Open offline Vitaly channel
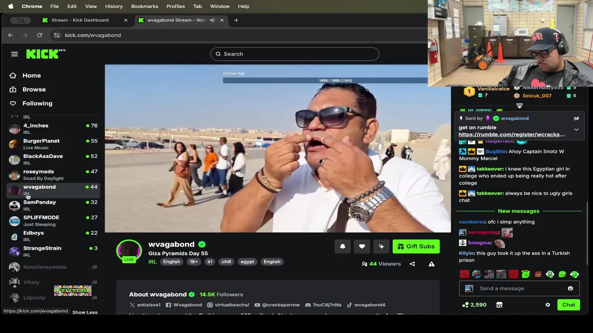The image size is (593, 333). 53,282
